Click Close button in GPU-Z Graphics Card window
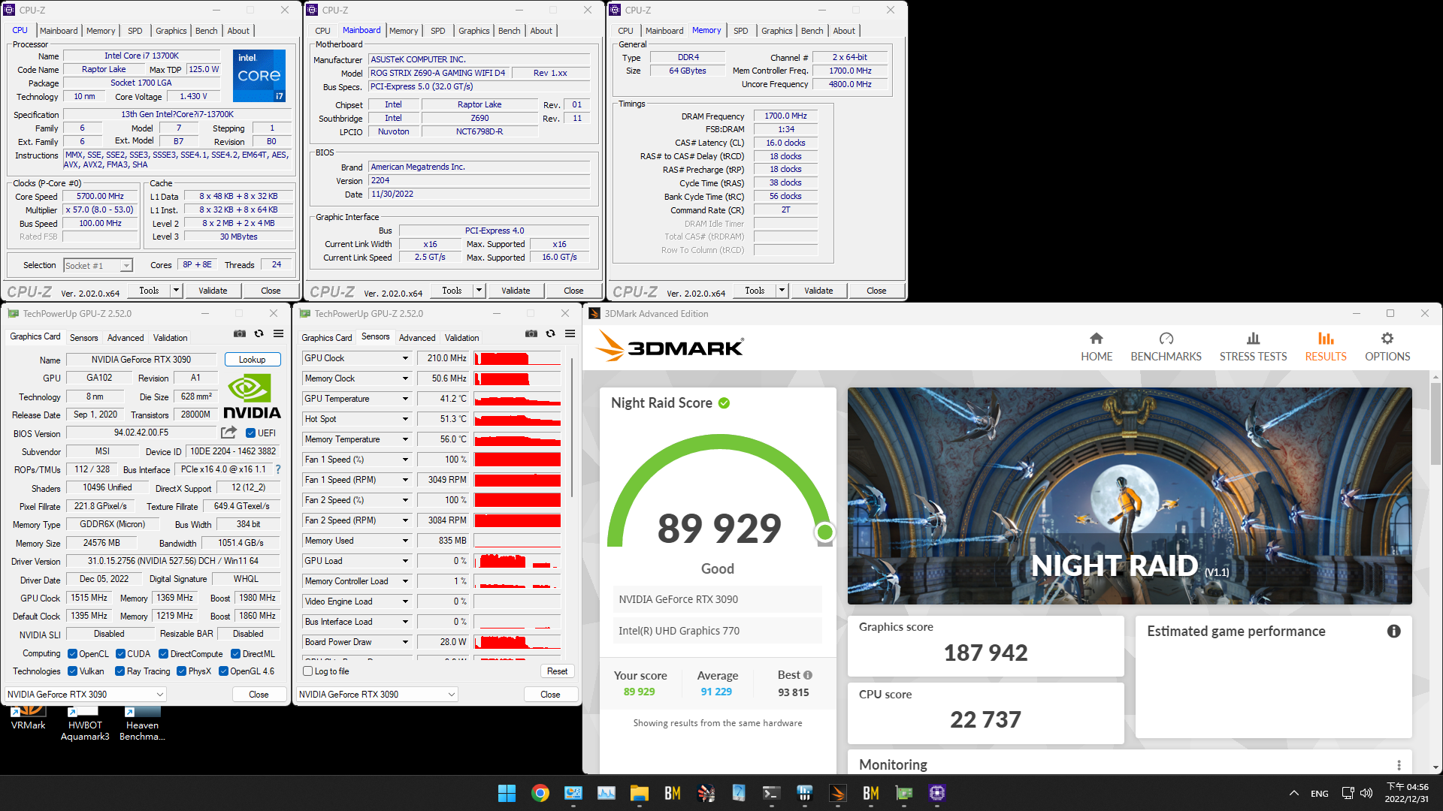The image size is (1443, 811). coord(259,695)
